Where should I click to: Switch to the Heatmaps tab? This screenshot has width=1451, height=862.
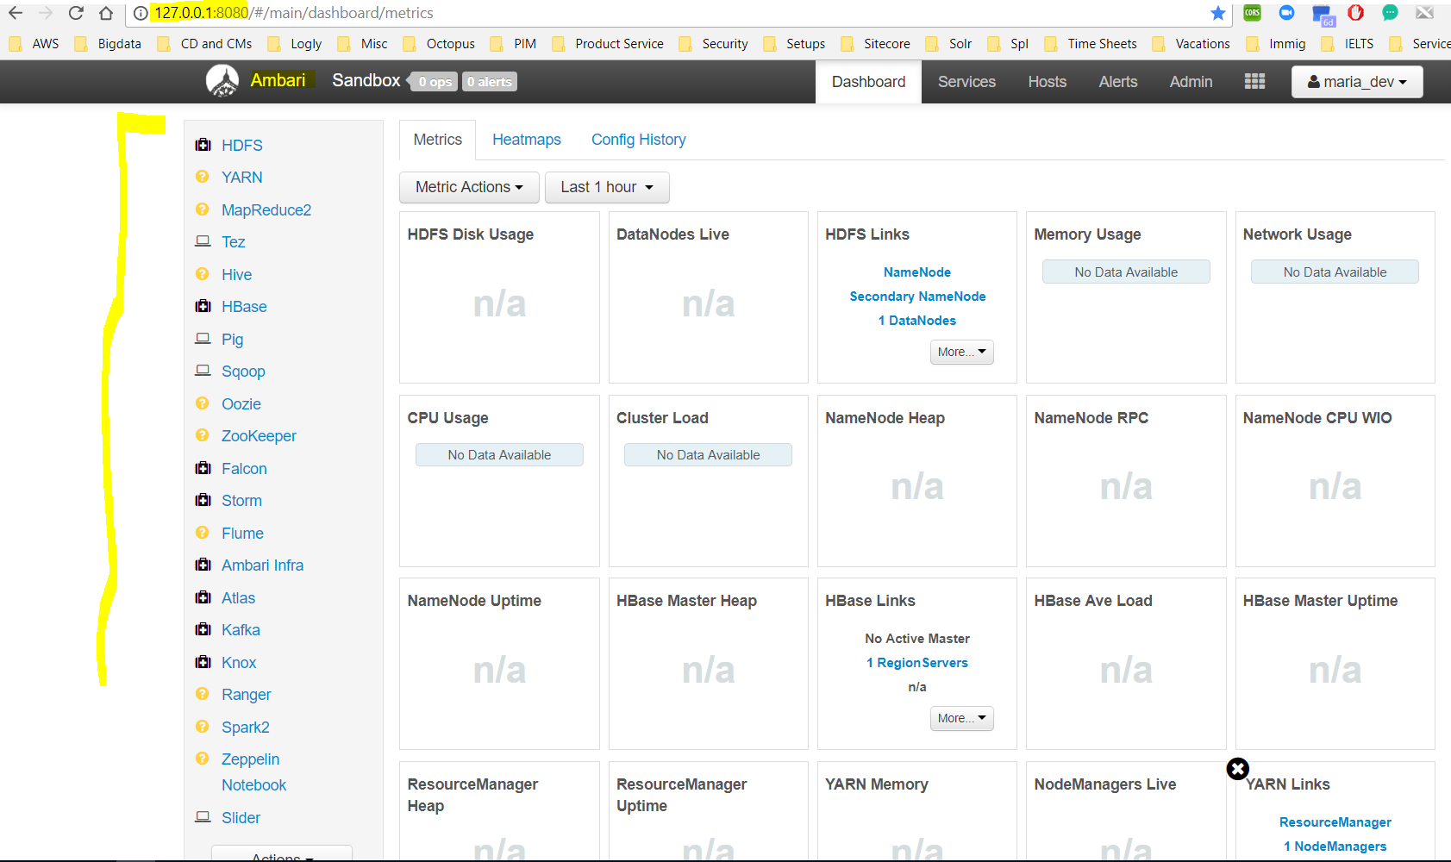coord(527,140)
